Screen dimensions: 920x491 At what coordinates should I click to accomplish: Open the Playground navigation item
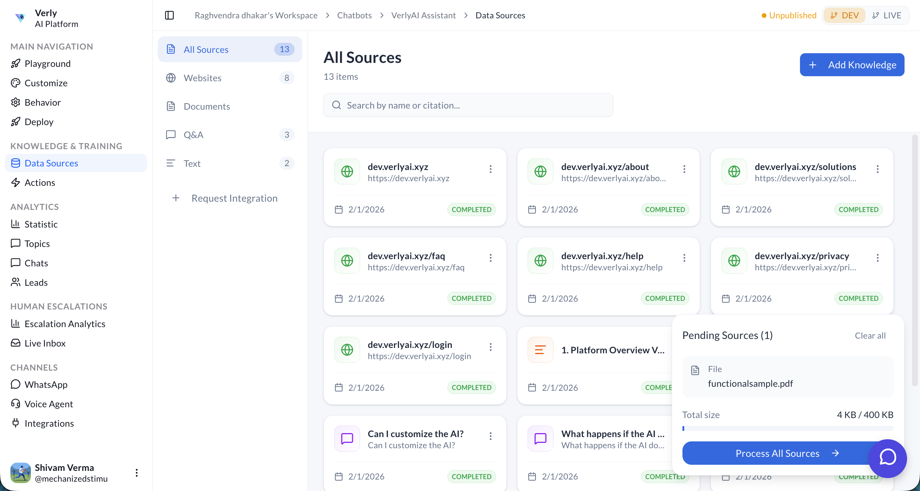click(47, 64)
